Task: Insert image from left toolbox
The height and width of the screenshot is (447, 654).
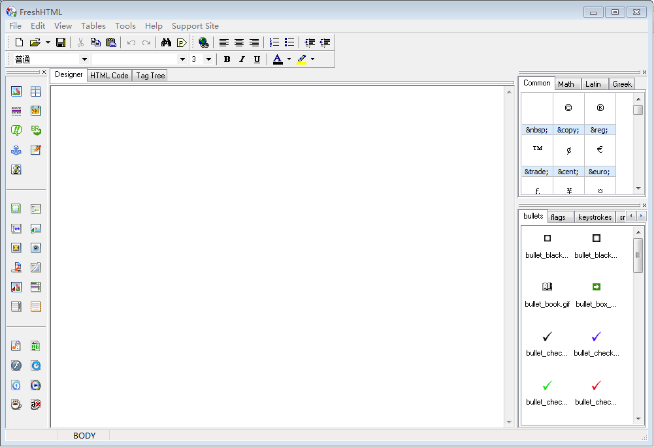Action: coord(16,91)
